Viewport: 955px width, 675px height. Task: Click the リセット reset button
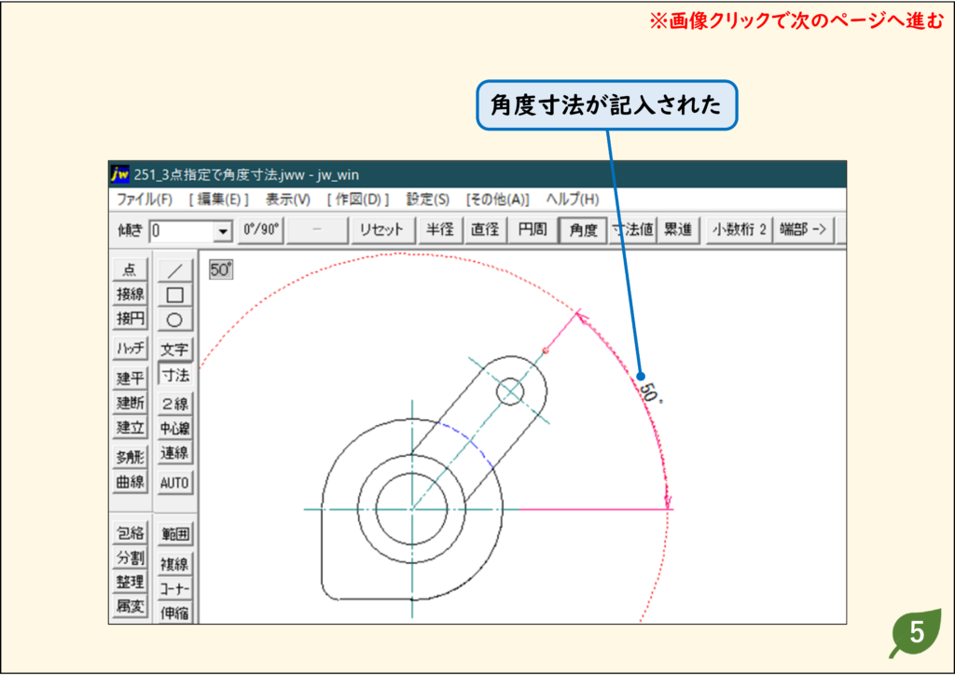coord(381,230)
